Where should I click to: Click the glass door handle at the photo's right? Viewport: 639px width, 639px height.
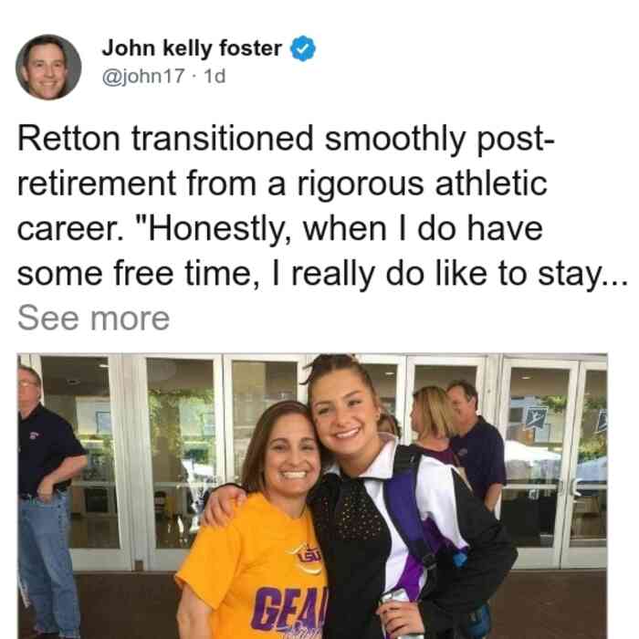coord(574,490)
